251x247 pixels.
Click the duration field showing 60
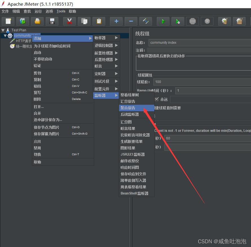[208, 138]
